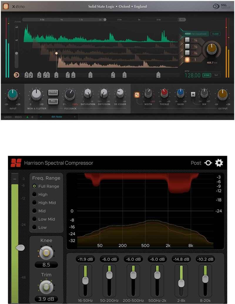Click the snap magnet icon
Screen dimensions: 235x304
tap(17, 75)
